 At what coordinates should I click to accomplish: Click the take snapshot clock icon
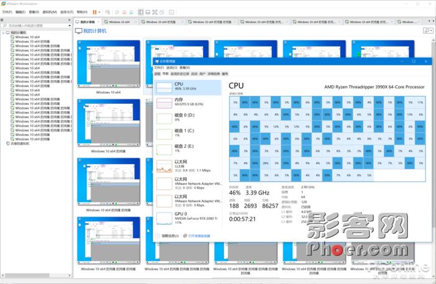pos(117,12)
